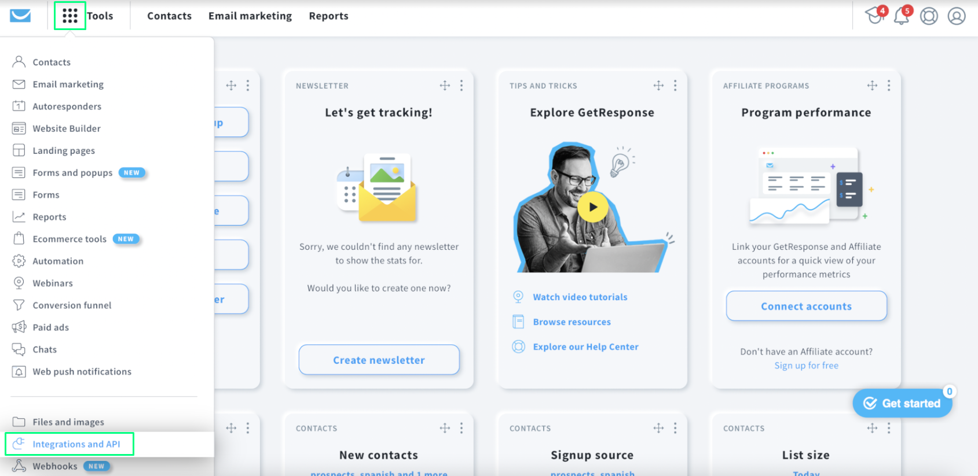Click the Tools label in the header
This screenshot has height=476, width=978.
tap(100, 16)
